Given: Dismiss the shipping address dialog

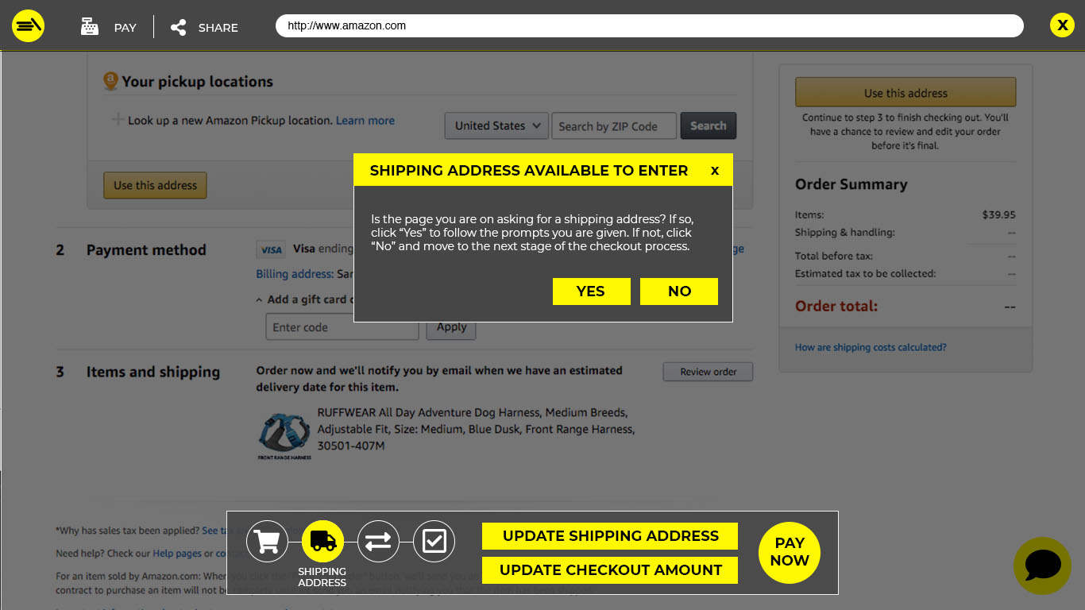Looking at the screenshot, I should [x=715, y=171].
